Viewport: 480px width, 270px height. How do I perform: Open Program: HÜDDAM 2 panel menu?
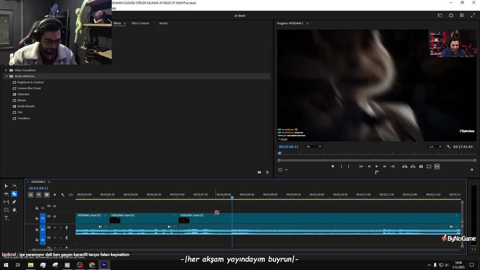[x=307, y=23]
